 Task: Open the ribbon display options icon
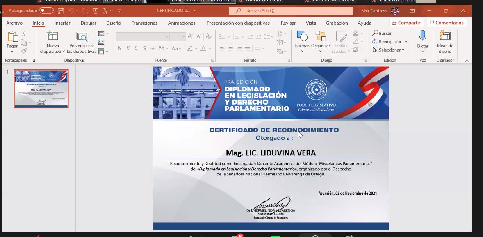[x=412, y=11]
